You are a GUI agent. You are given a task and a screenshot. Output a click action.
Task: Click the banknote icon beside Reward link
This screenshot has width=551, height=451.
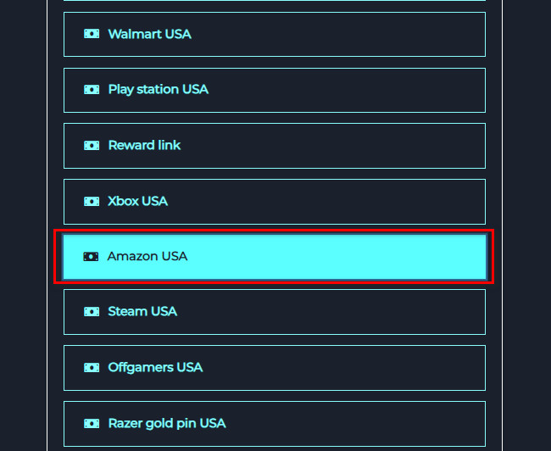pyautogui.click(x=92, y=146)
